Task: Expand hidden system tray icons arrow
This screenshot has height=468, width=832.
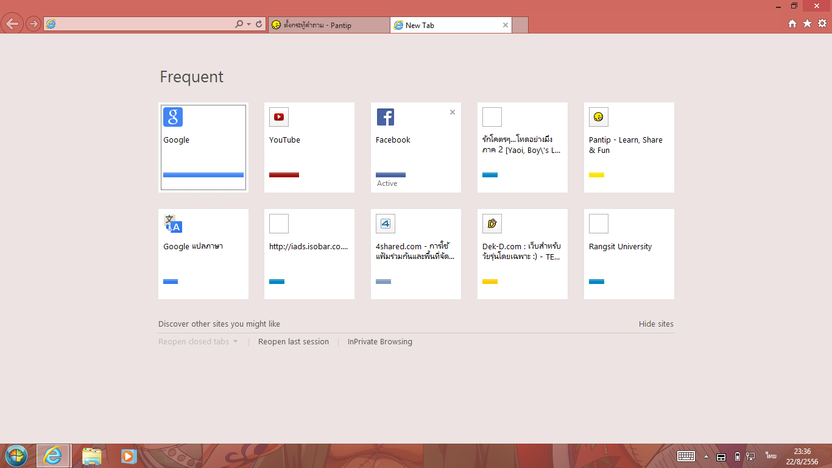Action: pyautogui.click(x=706, y=456)
